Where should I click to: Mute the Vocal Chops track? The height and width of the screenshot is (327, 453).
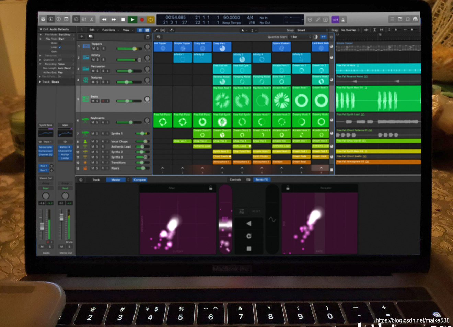(93, 141)
